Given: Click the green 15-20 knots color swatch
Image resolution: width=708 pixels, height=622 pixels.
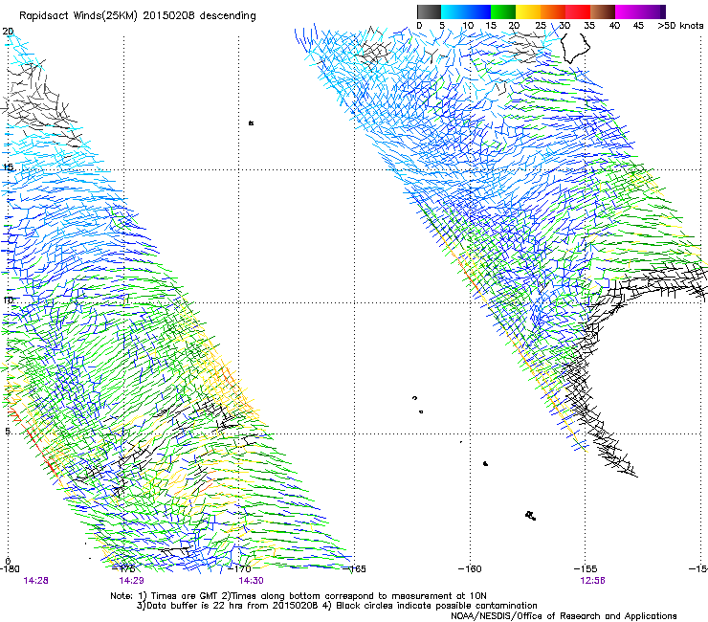Looking at the screenshot, I should pyautogui.click(x=503, y=11).
